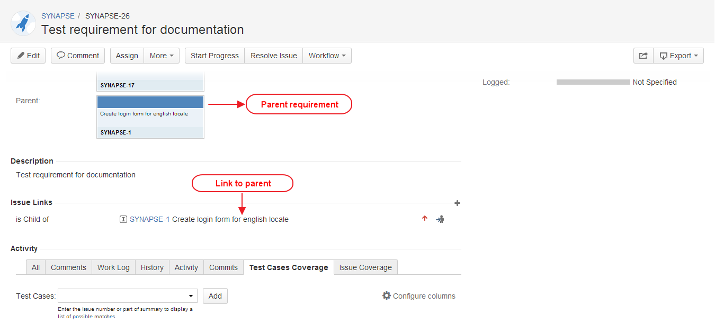Click the Comment button
The width and height of the screenshot is (715, 323).
point(78,56)
